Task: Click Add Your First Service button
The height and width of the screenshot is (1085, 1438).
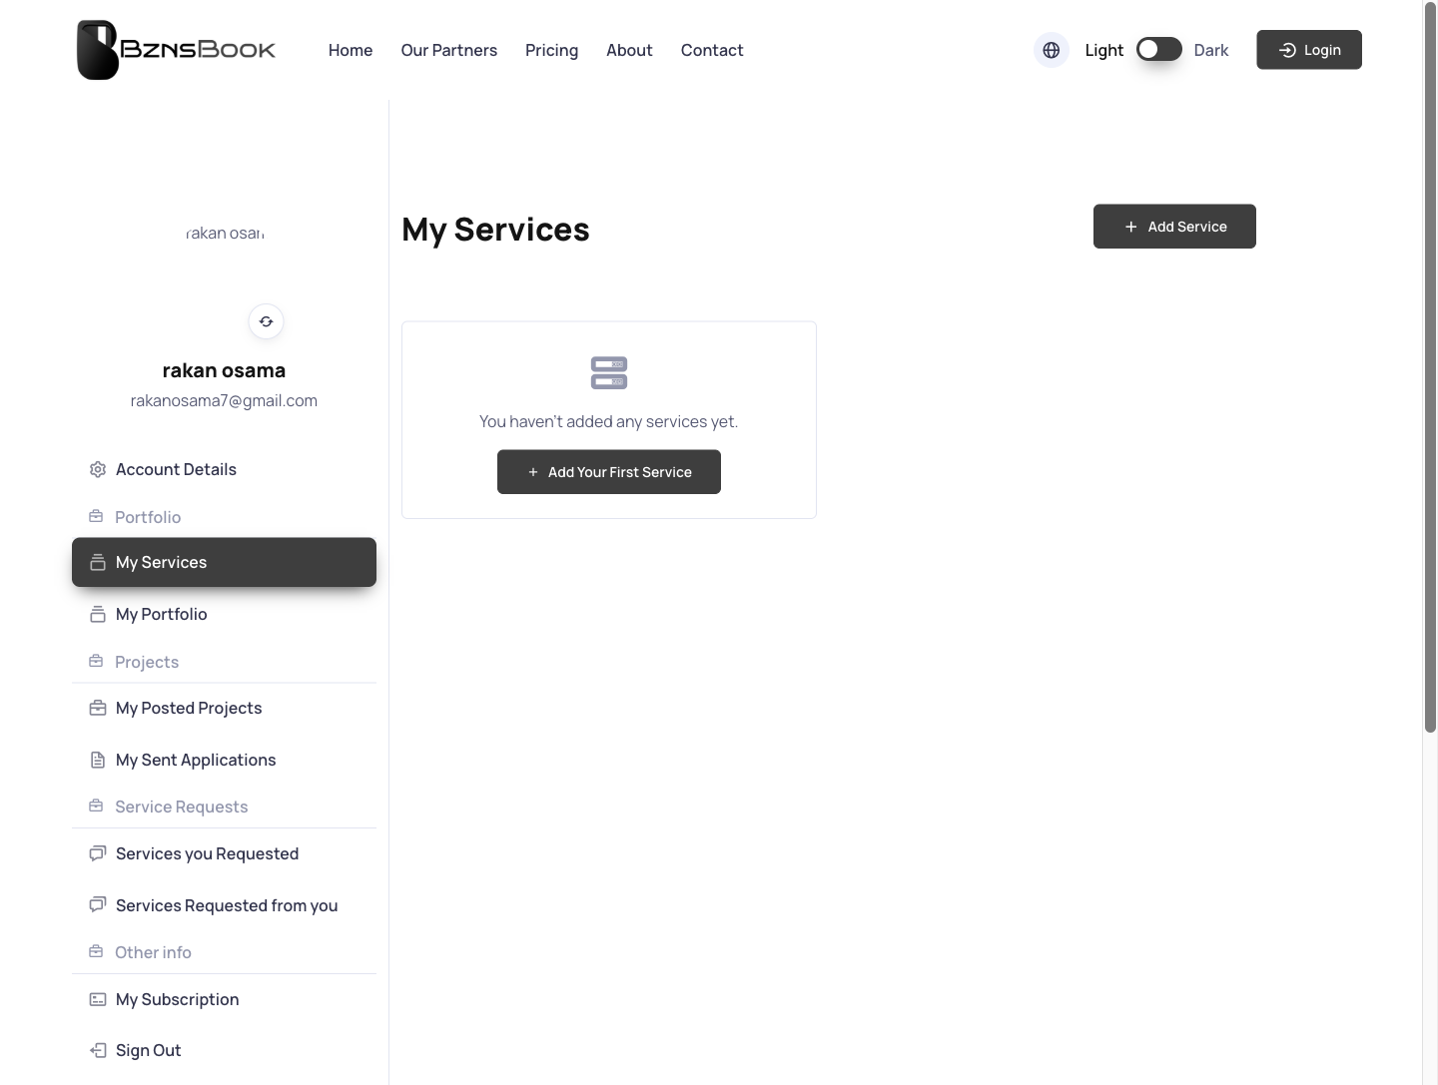Action: [x=609, y=472]
